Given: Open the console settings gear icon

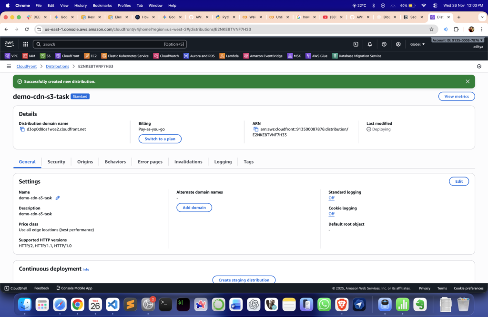Looking at the screenshot, I should (398, 44).
